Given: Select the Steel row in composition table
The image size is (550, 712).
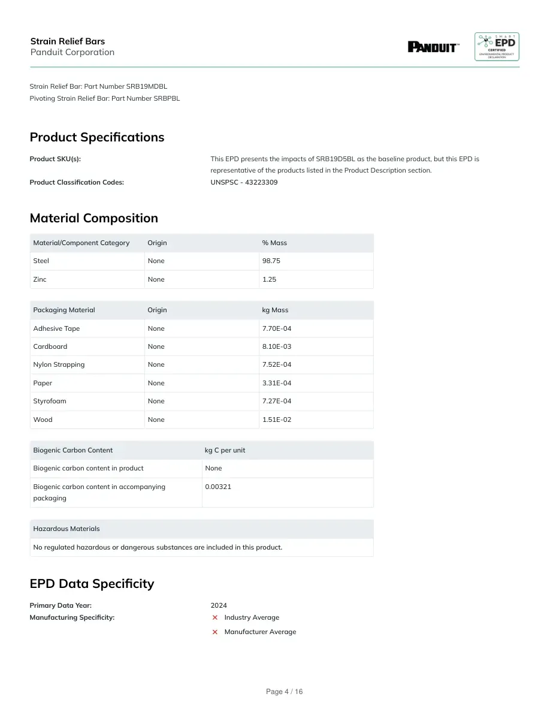Looking at the screenshot, I should [201, 261].
